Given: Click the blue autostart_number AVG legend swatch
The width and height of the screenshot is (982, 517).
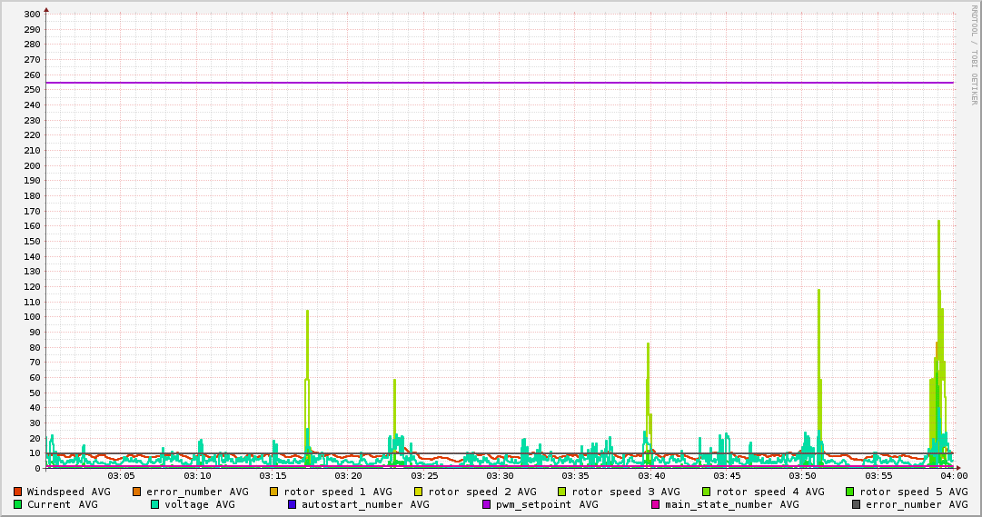Looking at the screenshot, I should point(293,504).
